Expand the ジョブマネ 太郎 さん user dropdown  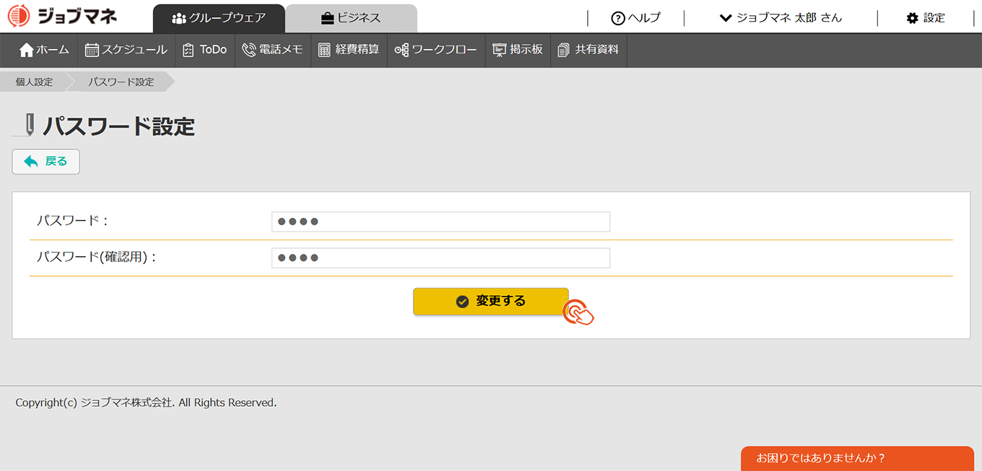[x=781, y=18]
